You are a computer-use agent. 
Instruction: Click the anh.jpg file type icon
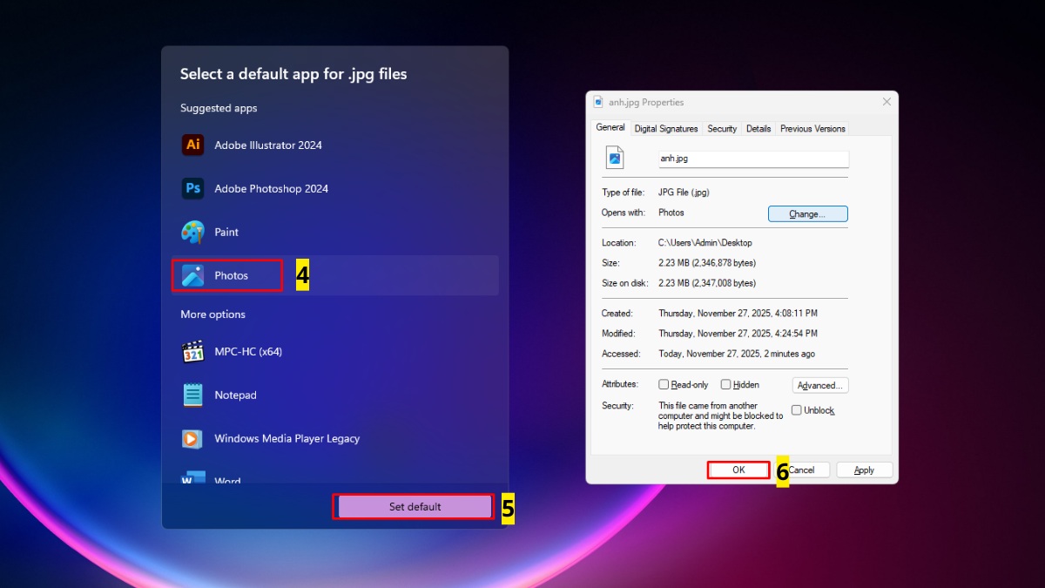pos(616,158)
